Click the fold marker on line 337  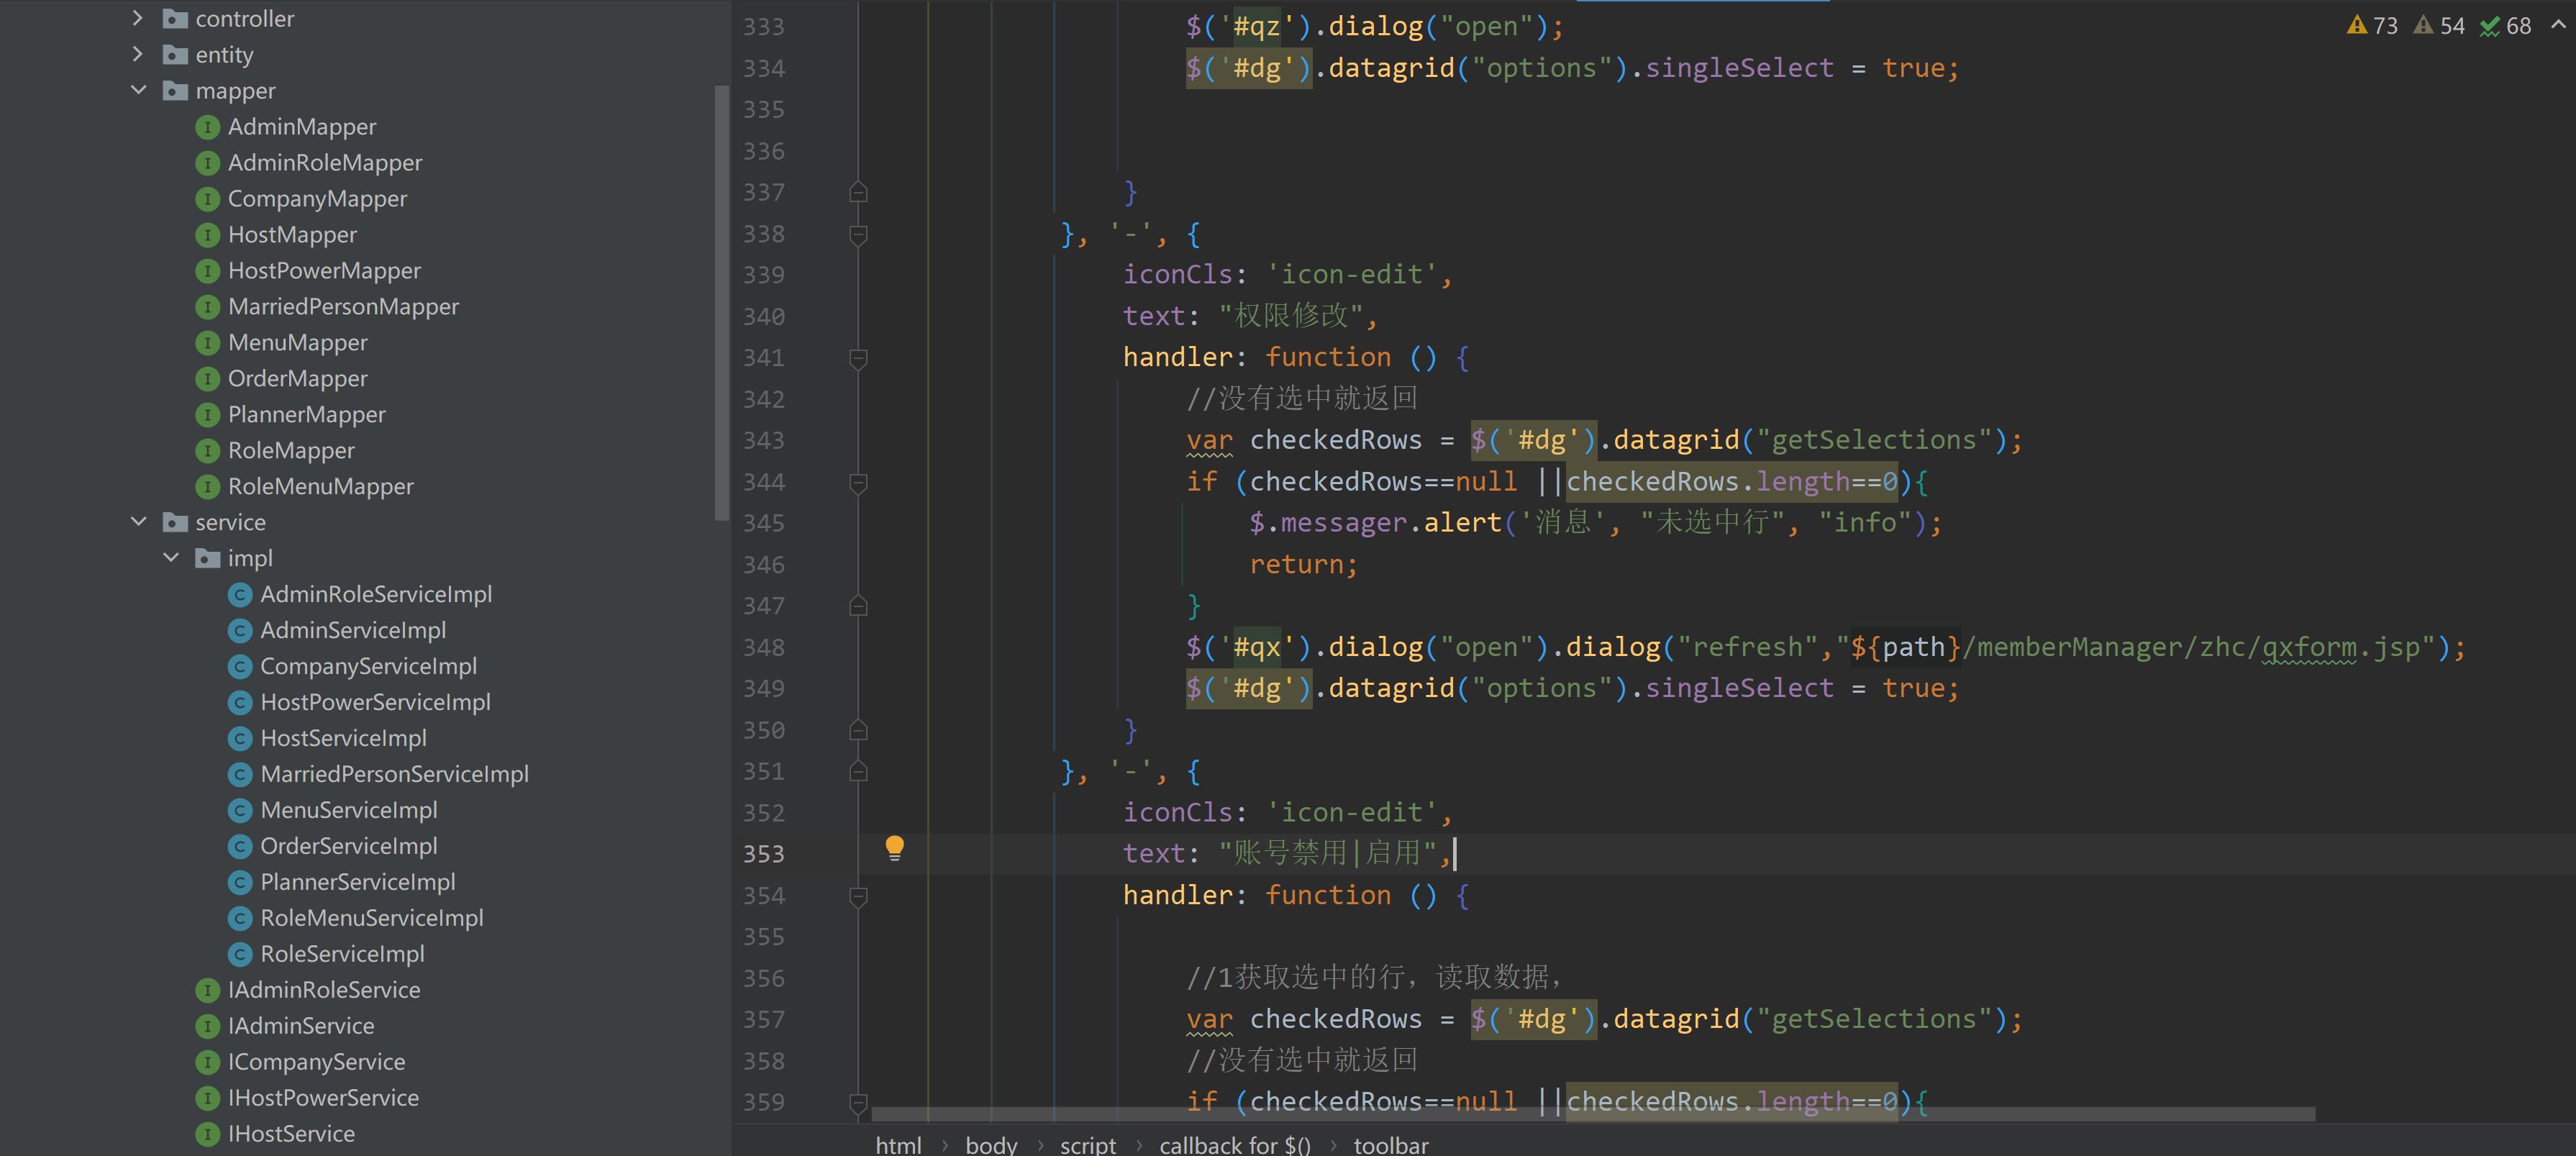click(x=858, y=192)
